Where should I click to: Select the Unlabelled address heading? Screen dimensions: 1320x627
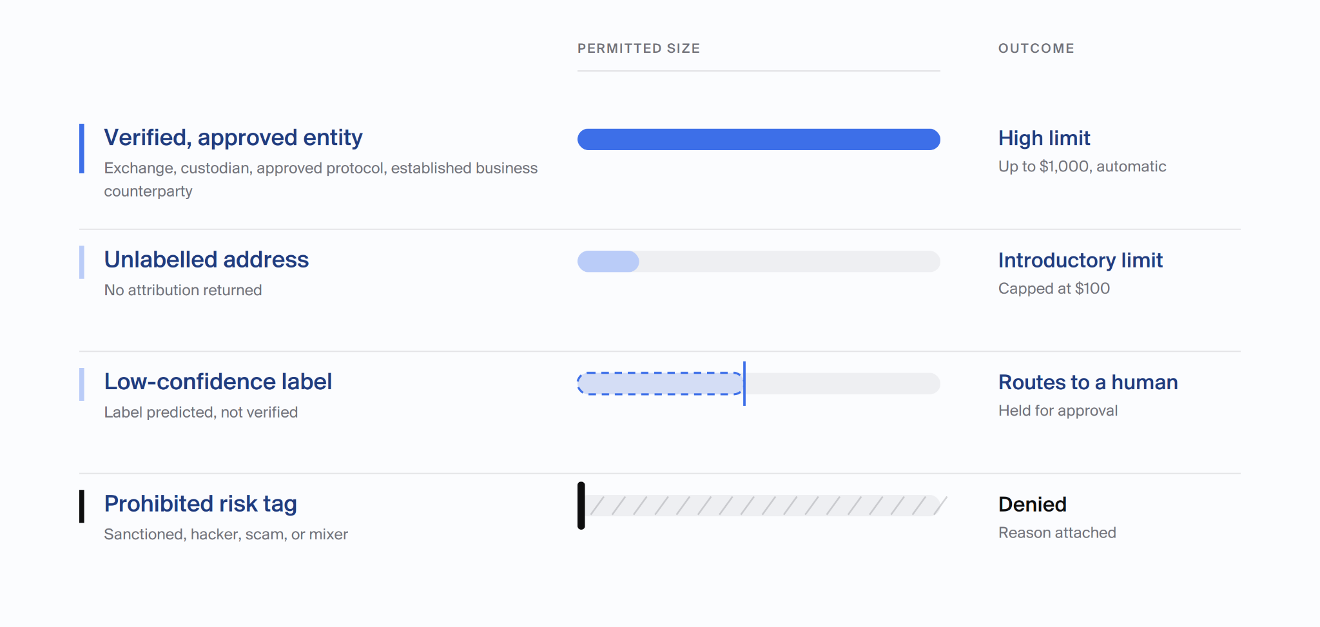pos(206,260)
